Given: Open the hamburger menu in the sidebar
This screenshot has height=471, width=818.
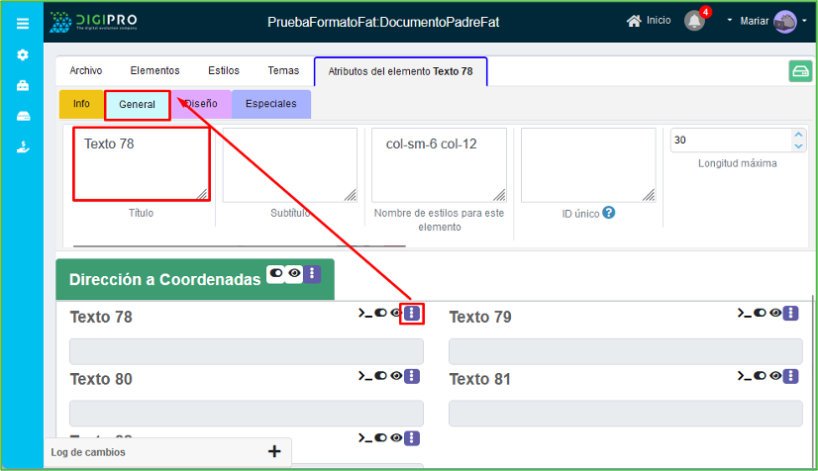Looking at the screenshot, I should (x=22, y=24).
